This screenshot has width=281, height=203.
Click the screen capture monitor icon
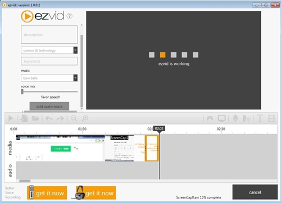[x=221, y=118]
